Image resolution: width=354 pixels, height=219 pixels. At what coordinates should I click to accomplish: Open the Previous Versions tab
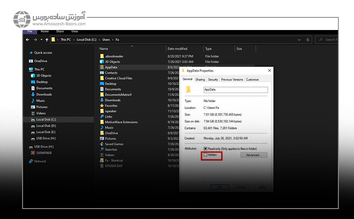point(232,80)
